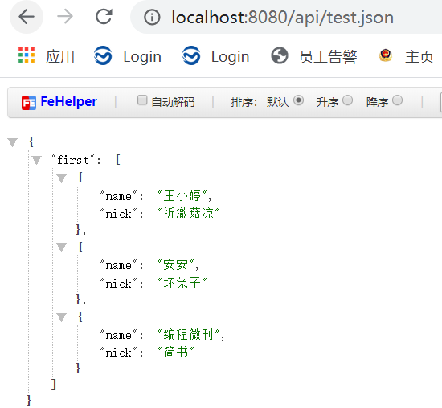Select the 默认 sort radio button
Viewport: 442px width, 408px height.
click(298, 100)
